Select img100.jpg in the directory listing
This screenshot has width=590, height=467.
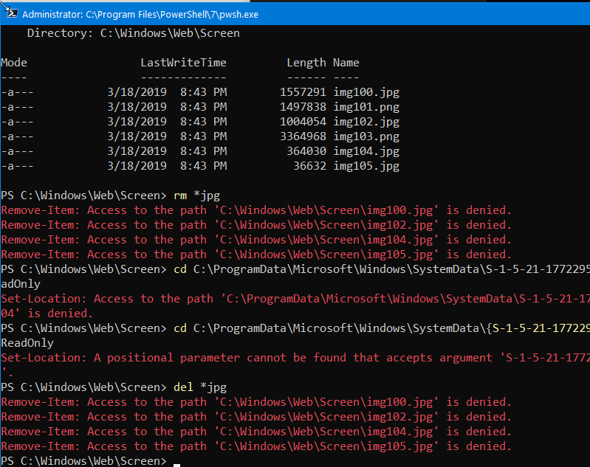[x=366, y=92]
